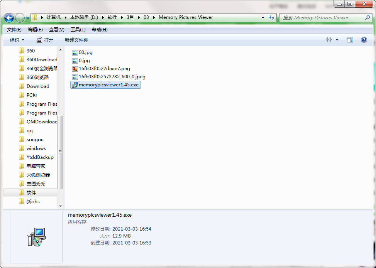Viewport: 376px width, 268px height.
Task: Select the 00.jpg file
Action: coord(82,52)
